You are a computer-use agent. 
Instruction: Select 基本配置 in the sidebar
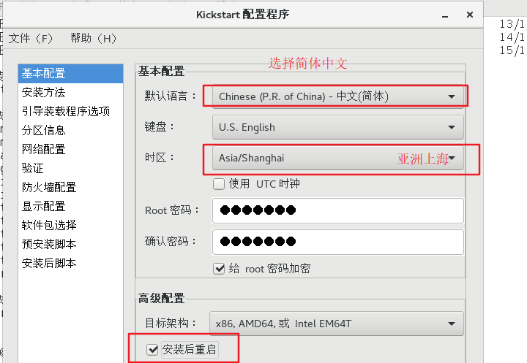(70, 73)
